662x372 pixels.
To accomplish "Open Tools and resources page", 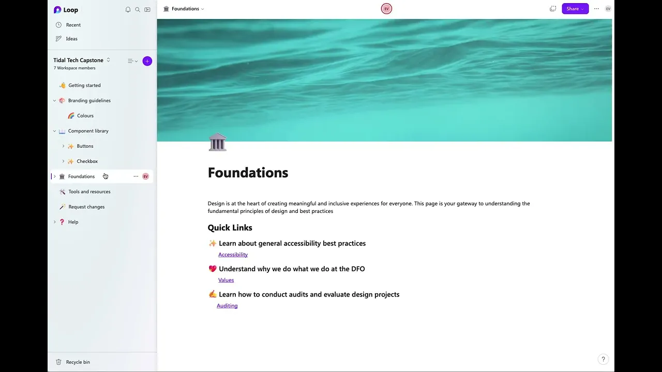I will [x=89, y=192].
